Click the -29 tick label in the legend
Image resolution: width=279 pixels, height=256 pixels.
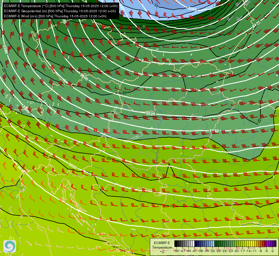click(219, 251)
